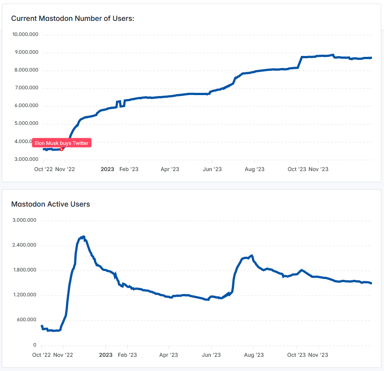Click the 0 label on Active Users axis
The image size is (384, 371).
click(35, 345)
